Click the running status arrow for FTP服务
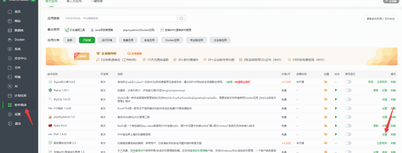Image resolution: width=402 pixels, height=153 pixels. [336, 108]
